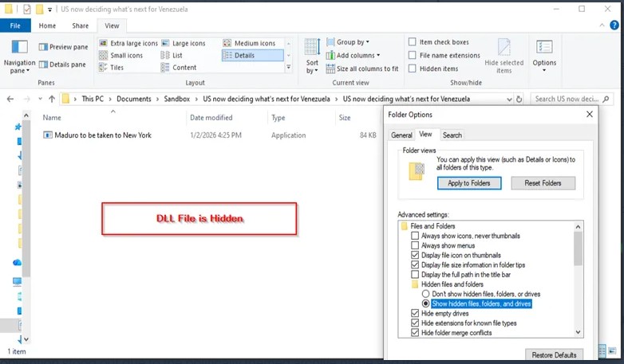Enable the Item check boxes option
Viewport: 624px width, 364px height.
click(413, 42)
